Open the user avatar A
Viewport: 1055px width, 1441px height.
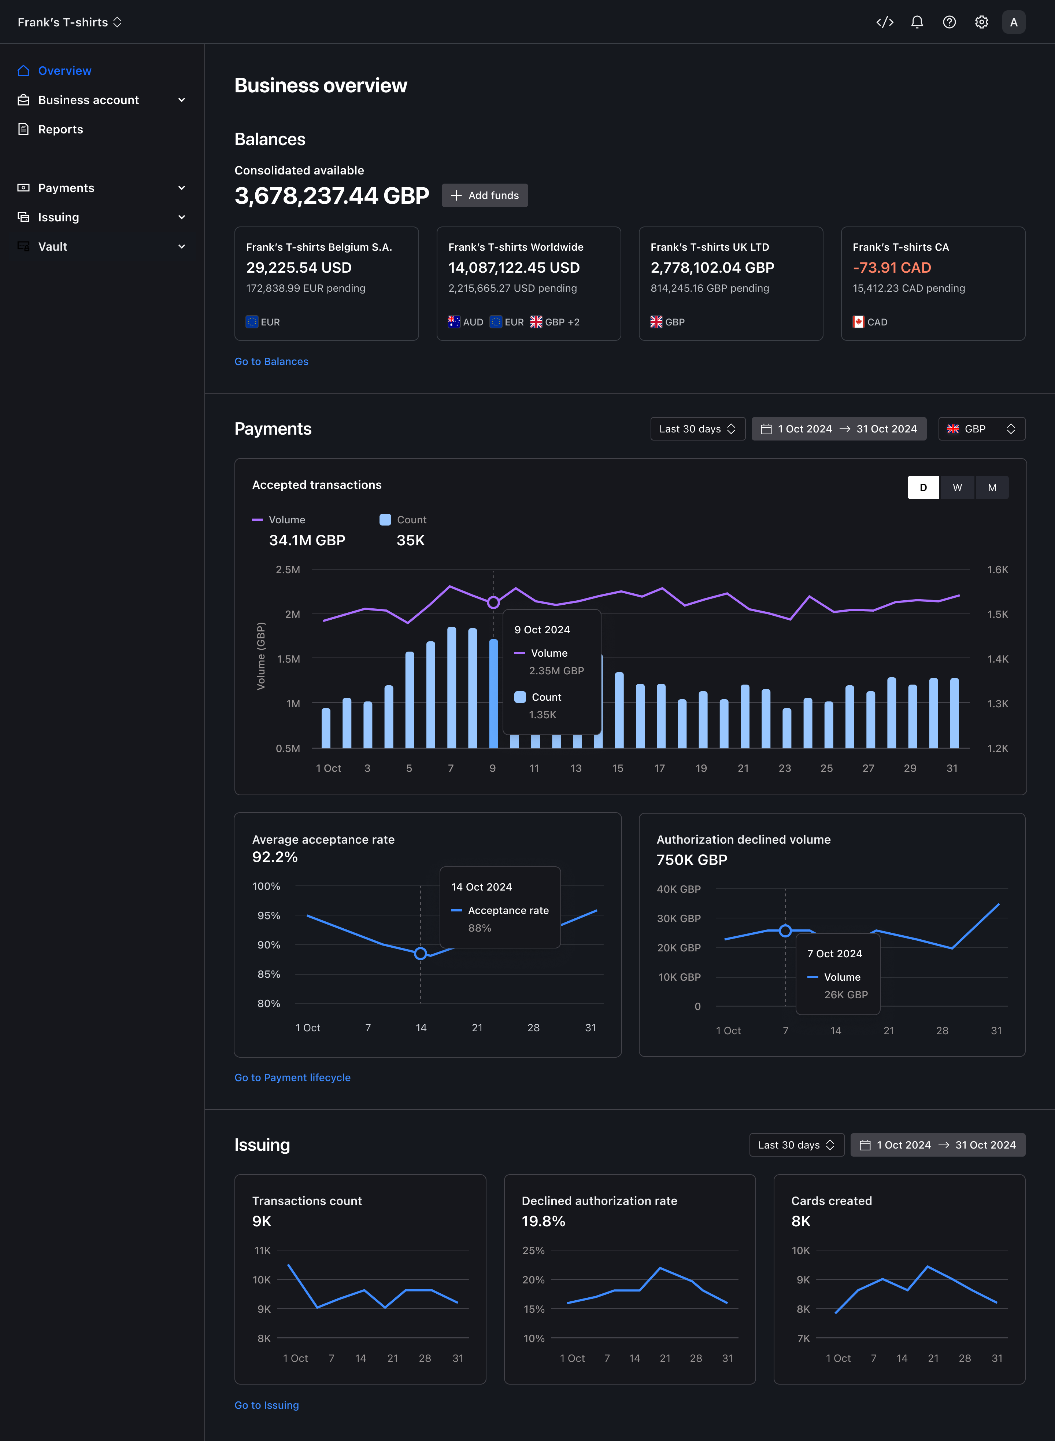[x=1014, y=22]
